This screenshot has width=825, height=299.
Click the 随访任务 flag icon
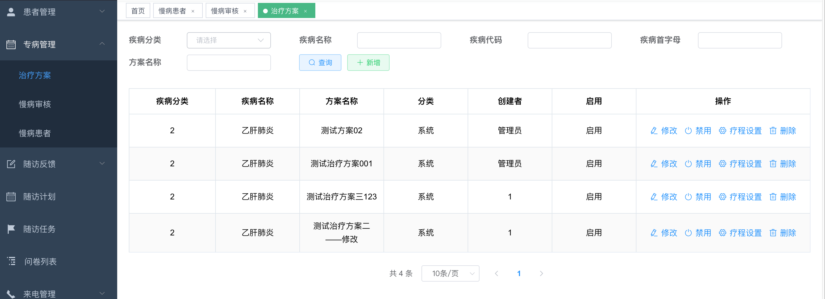11,229
